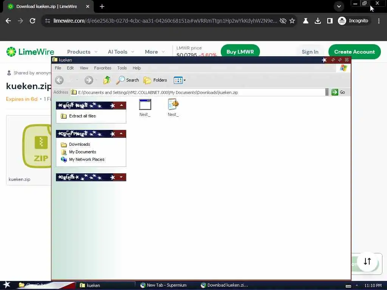Click the star button in kueken titlebar
The width and height of the screenshot is (387, 290).
coord(324,60)
